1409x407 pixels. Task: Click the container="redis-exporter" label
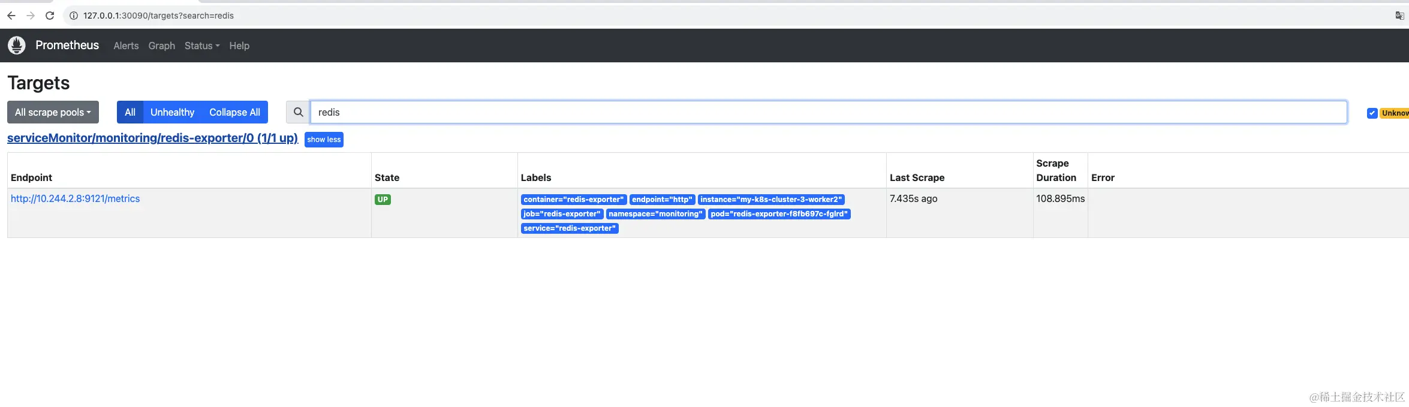click(574, 200)
